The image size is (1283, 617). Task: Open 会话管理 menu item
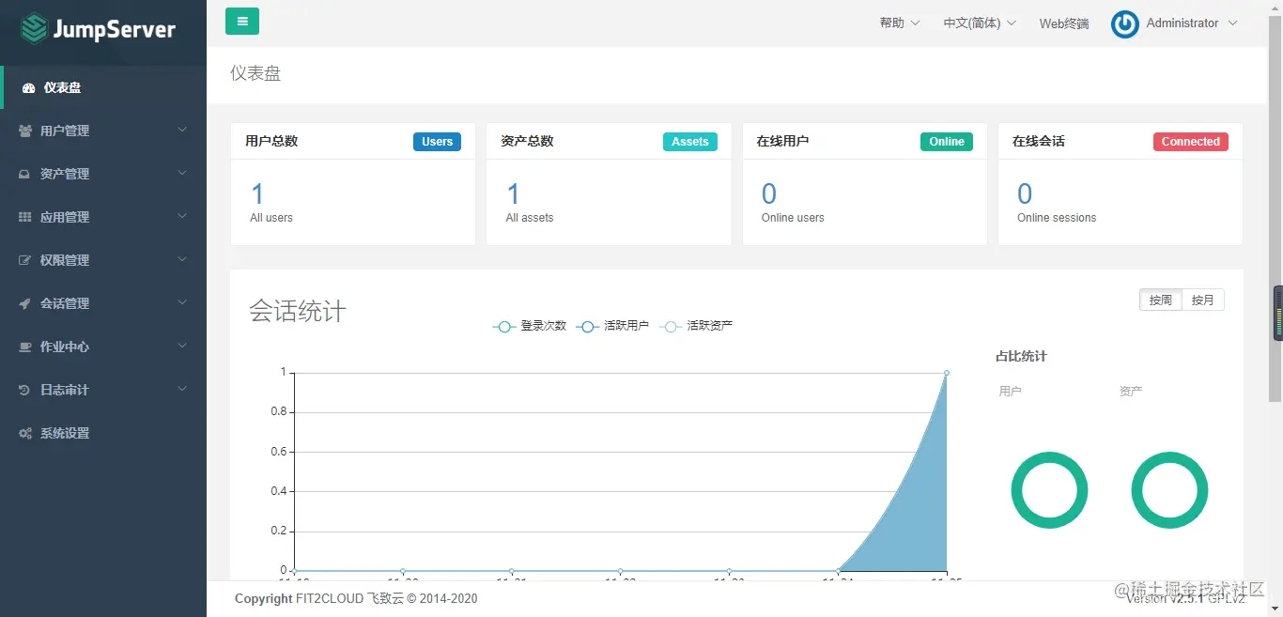(x=103, y=303)
